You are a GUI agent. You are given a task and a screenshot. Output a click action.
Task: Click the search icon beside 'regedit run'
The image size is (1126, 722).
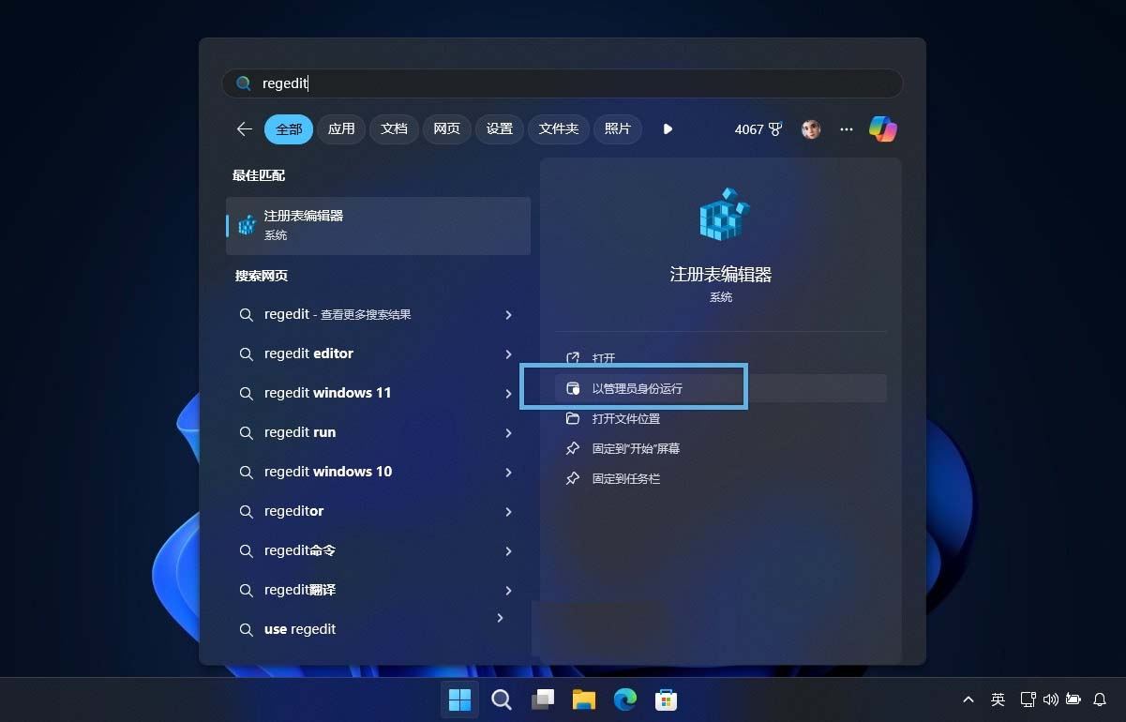[x=246, y=433]
